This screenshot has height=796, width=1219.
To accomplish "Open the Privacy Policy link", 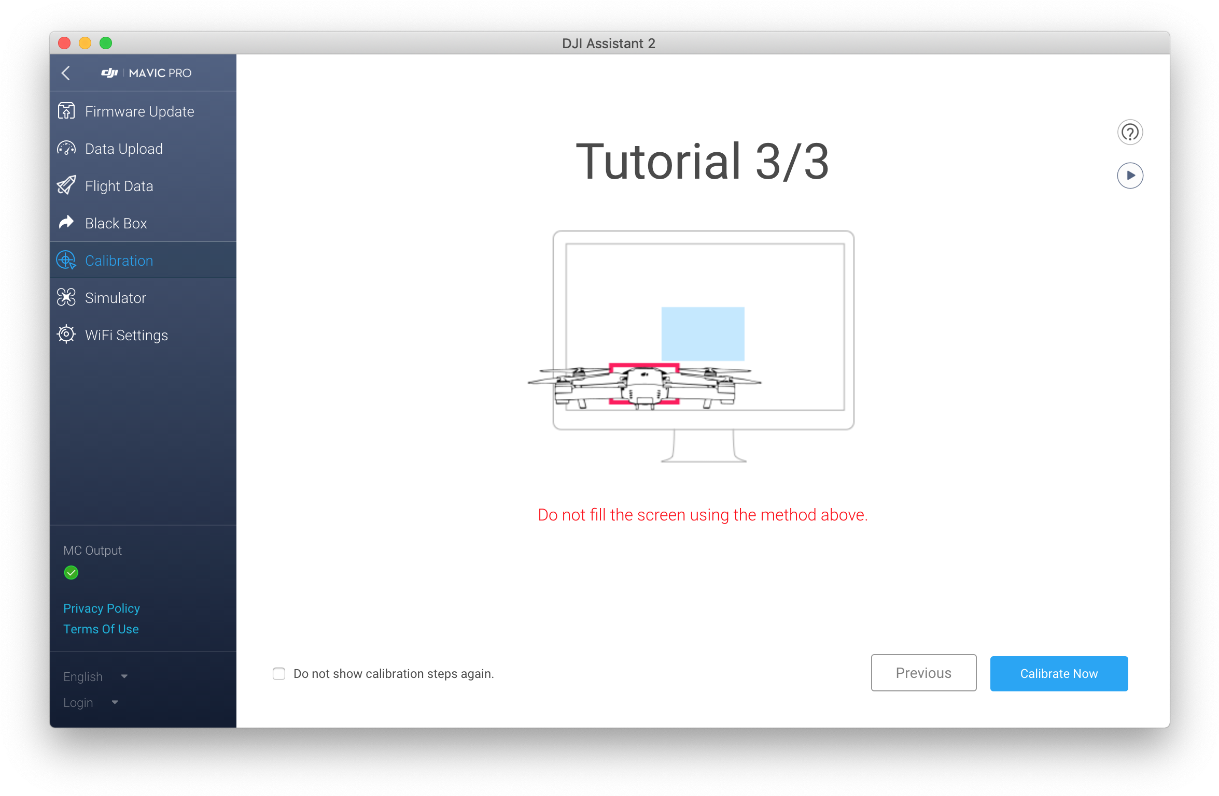I will point(102,608).
